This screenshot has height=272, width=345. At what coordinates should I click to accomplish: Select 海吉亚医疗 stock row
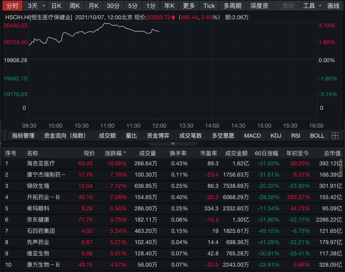[x=172, y=164]
